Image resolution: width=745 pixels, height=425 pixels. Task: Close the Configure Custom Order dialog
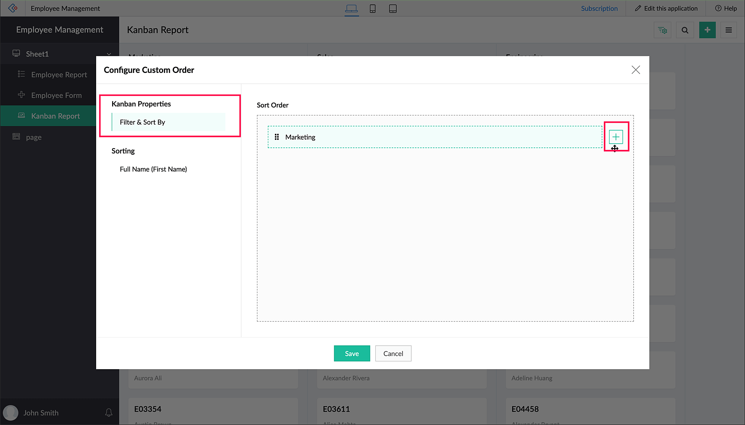(x=635, y=70)
